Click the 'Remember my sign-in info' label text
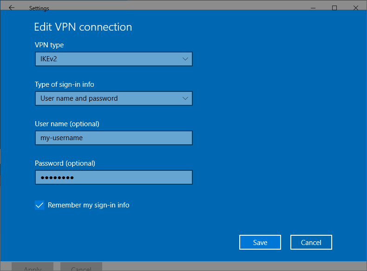The image size is (367, 271). 88,205
